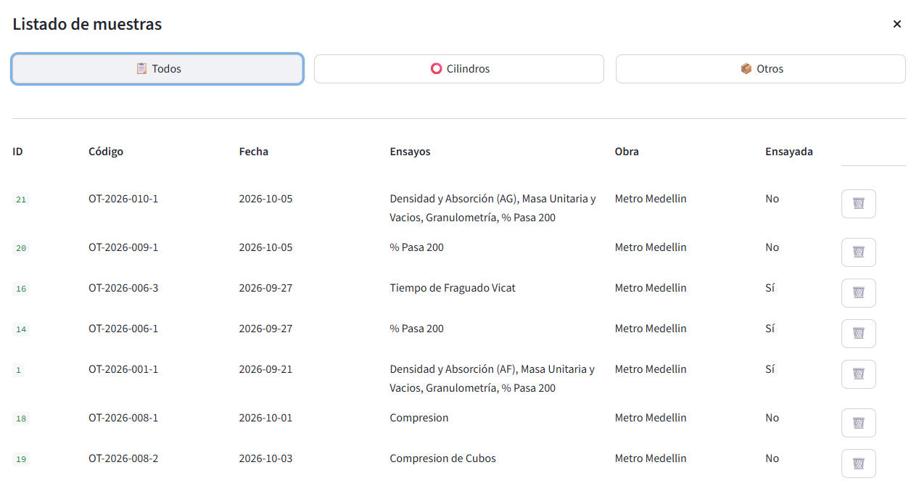Click Ensayada 'No' for OT-2026-009-1

(x=772, y=247)
